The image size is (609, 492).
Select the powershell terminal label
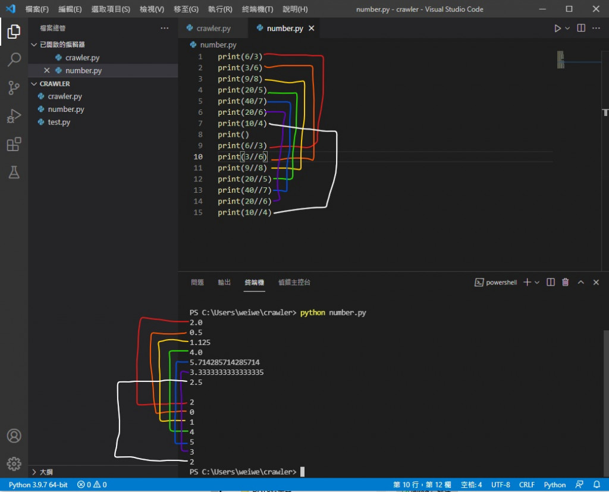point(496,283)
